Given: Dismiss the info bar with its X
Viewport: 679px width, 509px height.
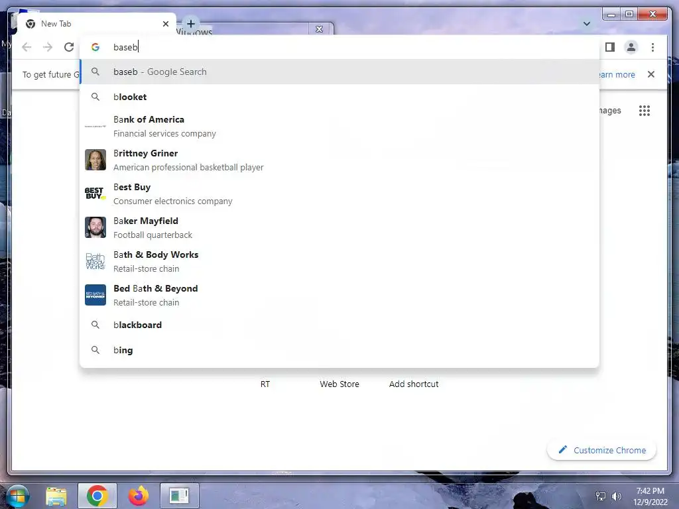Looking at the screenshot, I should (651, 74).
